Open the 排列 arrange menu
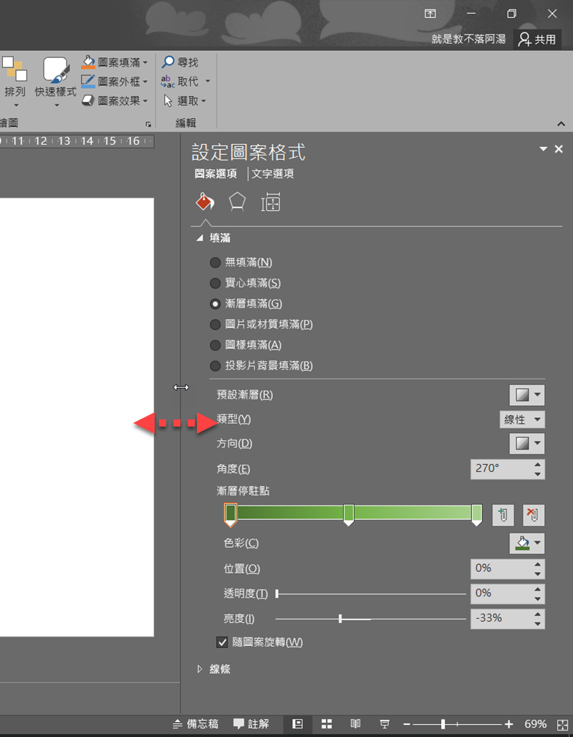Screen dimensions: 573x737 [14, 82]
